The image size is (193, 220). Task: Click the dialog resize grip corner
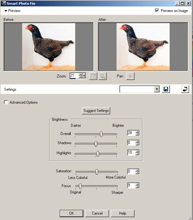(x=190, y=218)
